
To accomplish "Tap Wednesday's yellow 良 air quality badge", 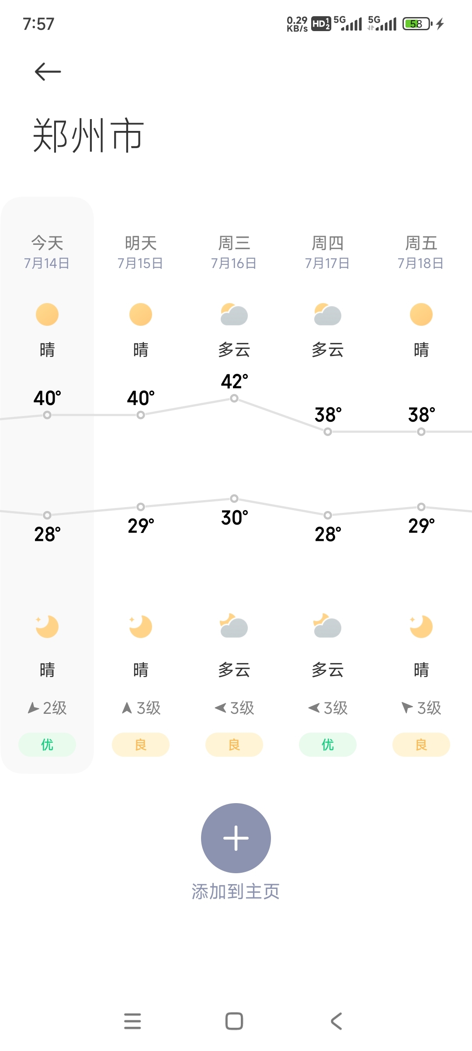I will pyautogui.click(x=234, y=744).
